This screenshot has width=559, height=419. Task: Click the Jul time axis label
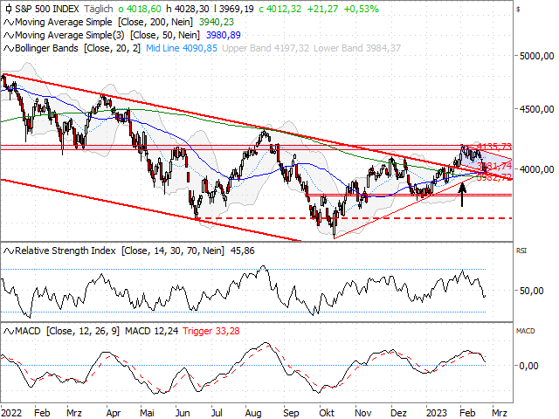coord(217,413)
